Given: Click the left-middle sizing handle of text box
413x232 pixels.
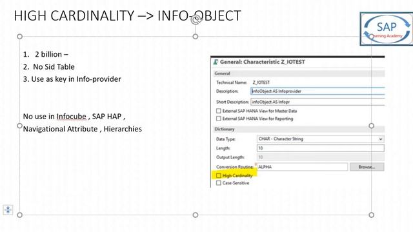Looking at the screenshot, I should click(x=20, y=126).
